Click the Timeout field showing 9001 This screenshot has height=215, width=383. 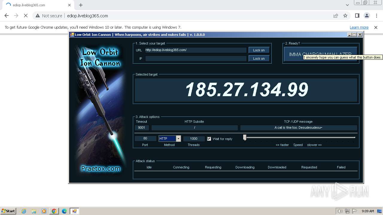[142, 128]
